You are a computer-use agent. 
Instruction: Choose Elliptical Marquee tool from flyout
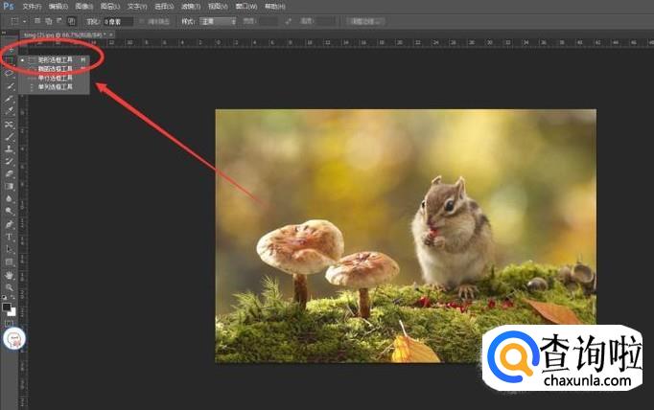click(55, 69)
